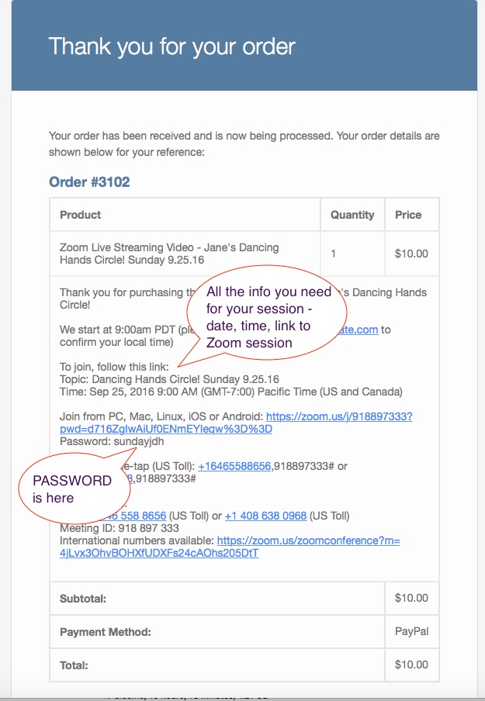Click the Price column header
Image resolution: width=485 pixels, height=701 pixels.
point(408,215)
